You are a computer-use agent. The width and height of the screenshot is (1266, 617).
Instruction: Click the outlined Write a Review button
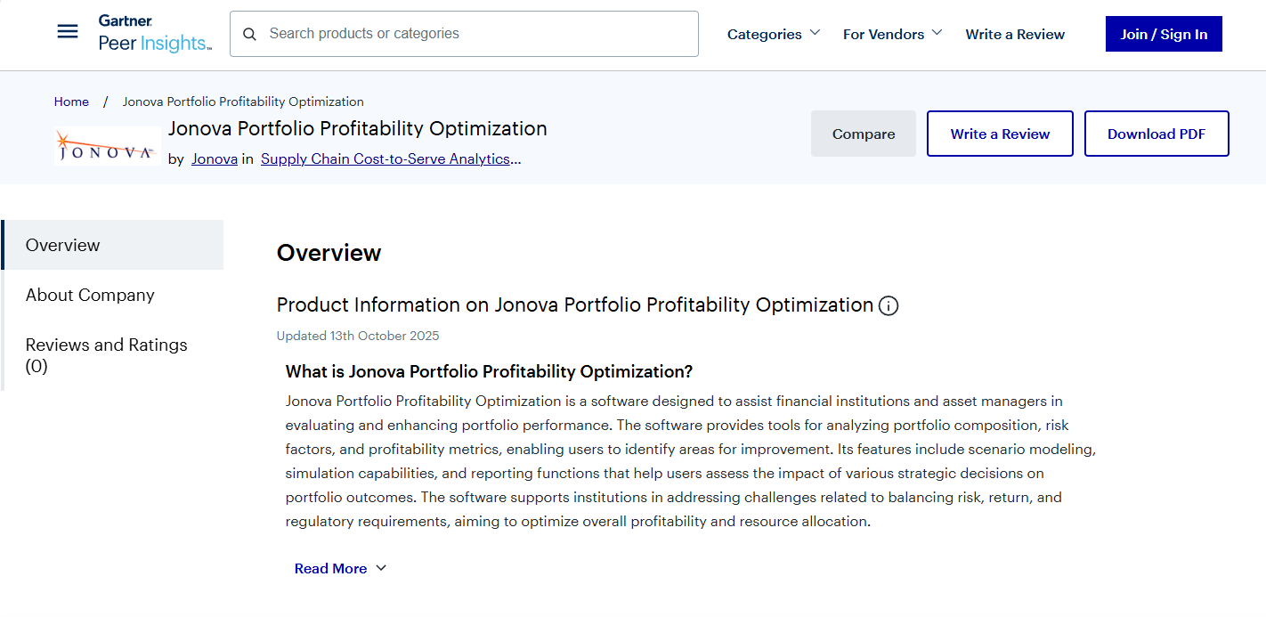[1000, 134]
